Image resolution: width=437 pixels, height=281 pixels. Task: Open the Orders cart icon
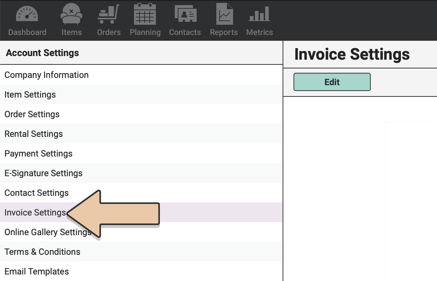(109, 14)
